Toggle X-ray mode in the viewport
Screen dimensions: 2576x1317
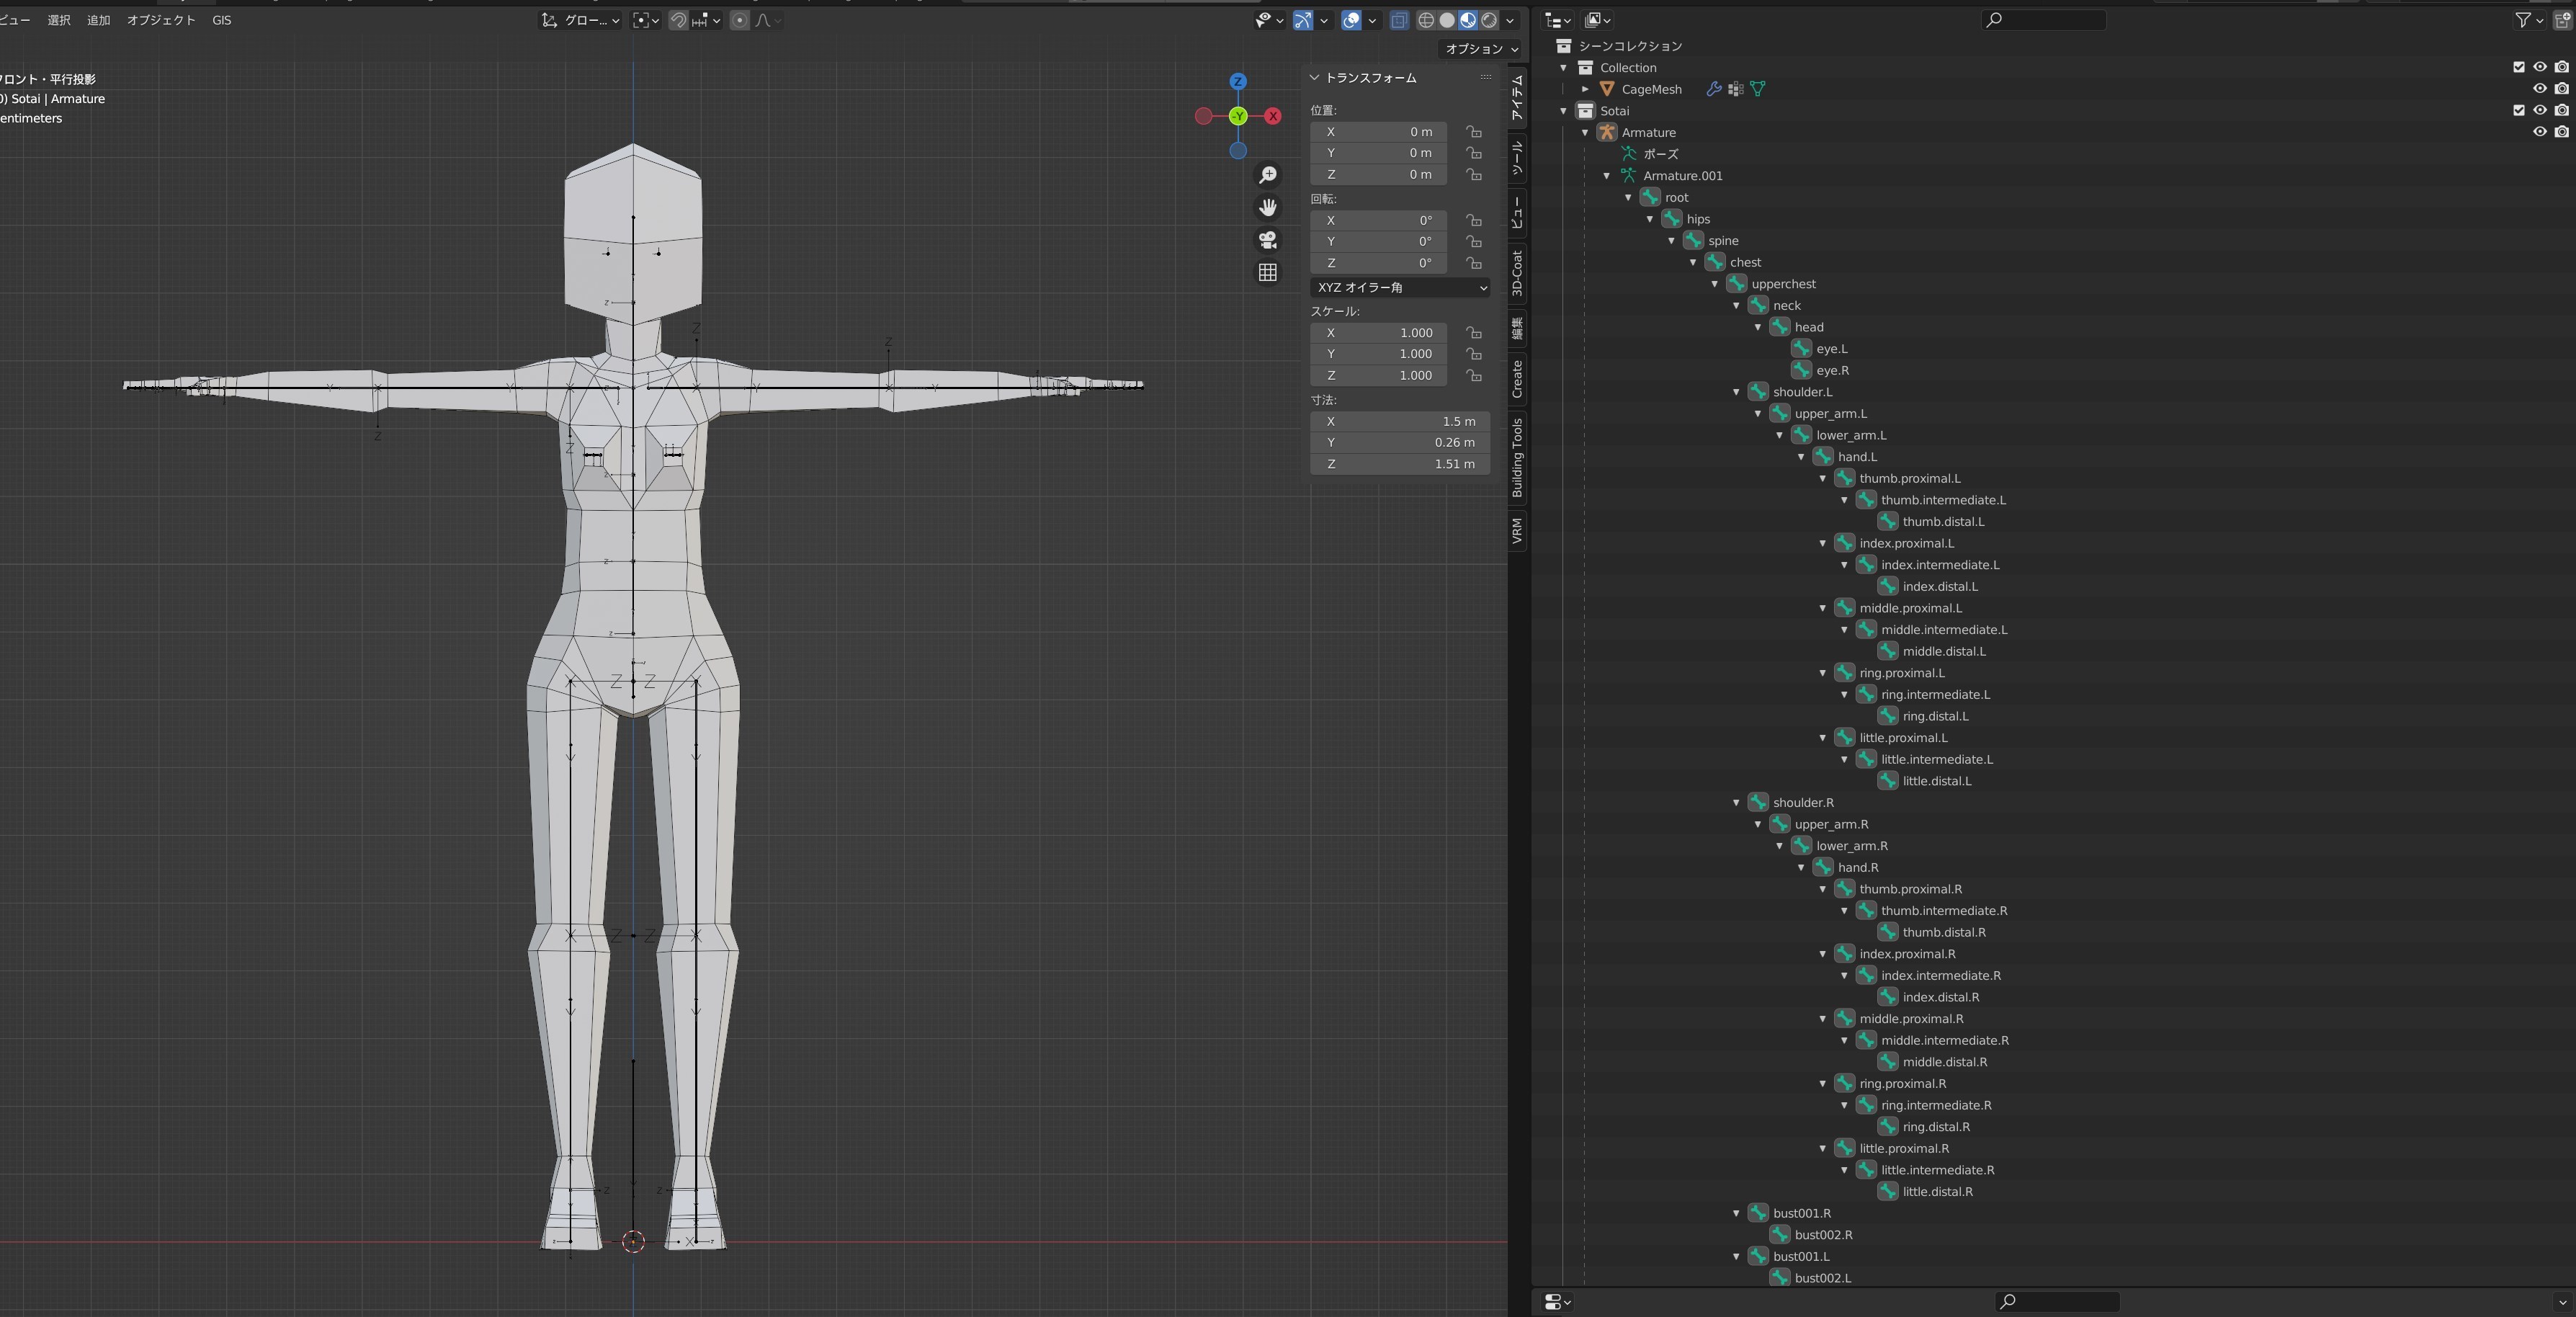pyautogui.click(x=1399, y=20)
